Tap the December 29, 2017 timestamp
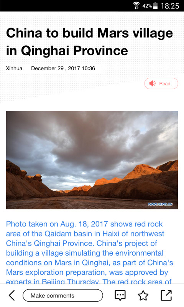184x307 pixels. click(63, 68)
